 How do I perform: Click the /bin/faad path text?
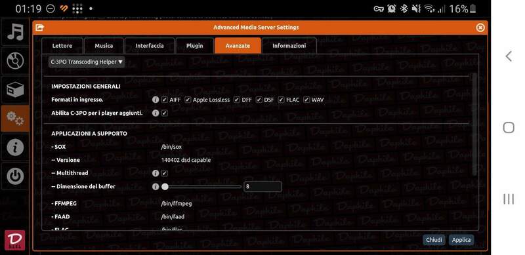click(173, 217)
